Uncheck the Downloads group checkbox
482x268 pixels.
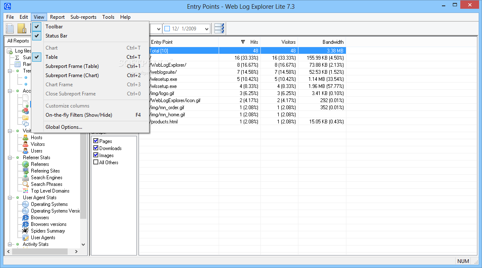pyautogui.click(x=96, y=148)
